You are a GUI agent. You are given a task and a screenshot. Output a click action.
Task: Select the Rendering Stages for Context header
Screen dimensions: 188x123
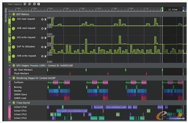click(36, 78)
